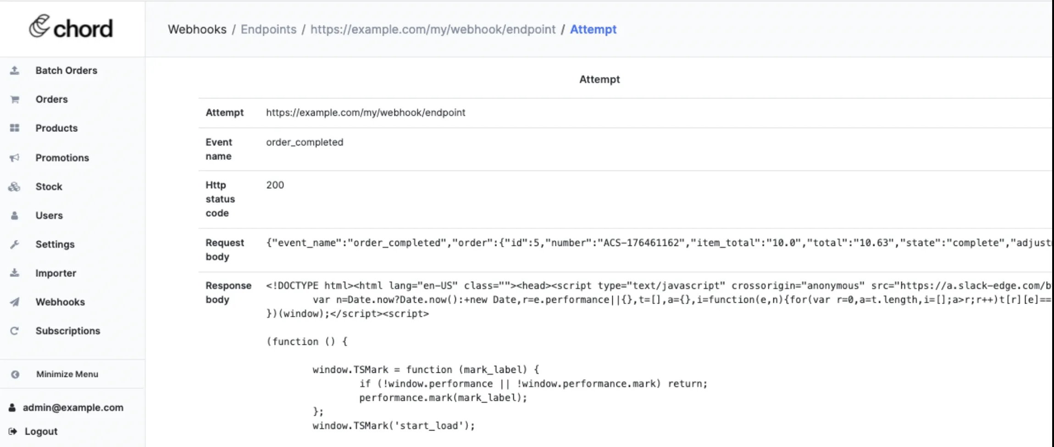Open the Users section
Viewport: 1054px width, 447px height.
pyautogui.click(x=50, y=216)
